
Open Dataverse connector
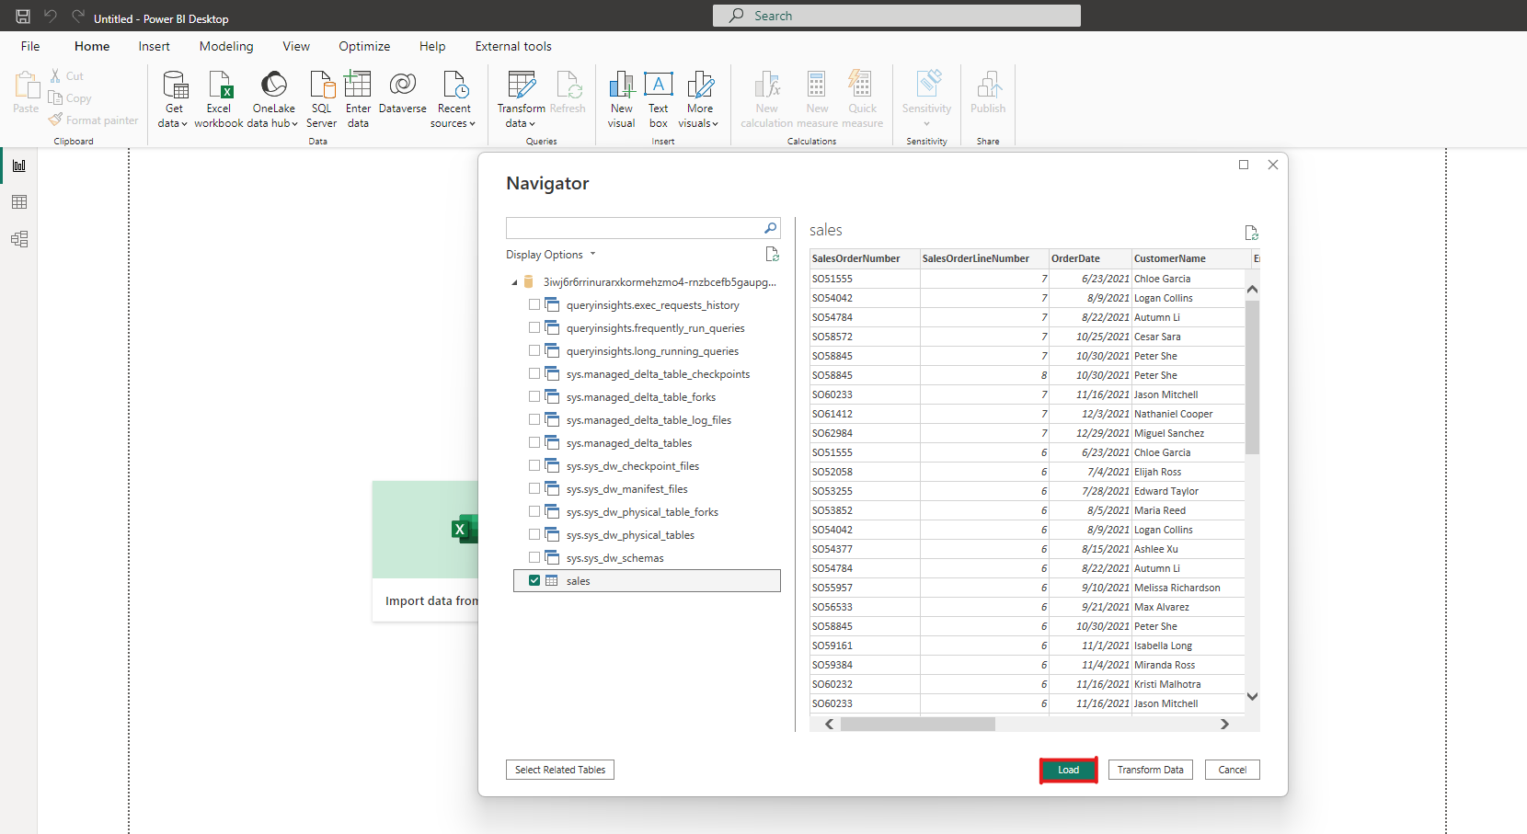pyautogui.click(x=402, y=98)
